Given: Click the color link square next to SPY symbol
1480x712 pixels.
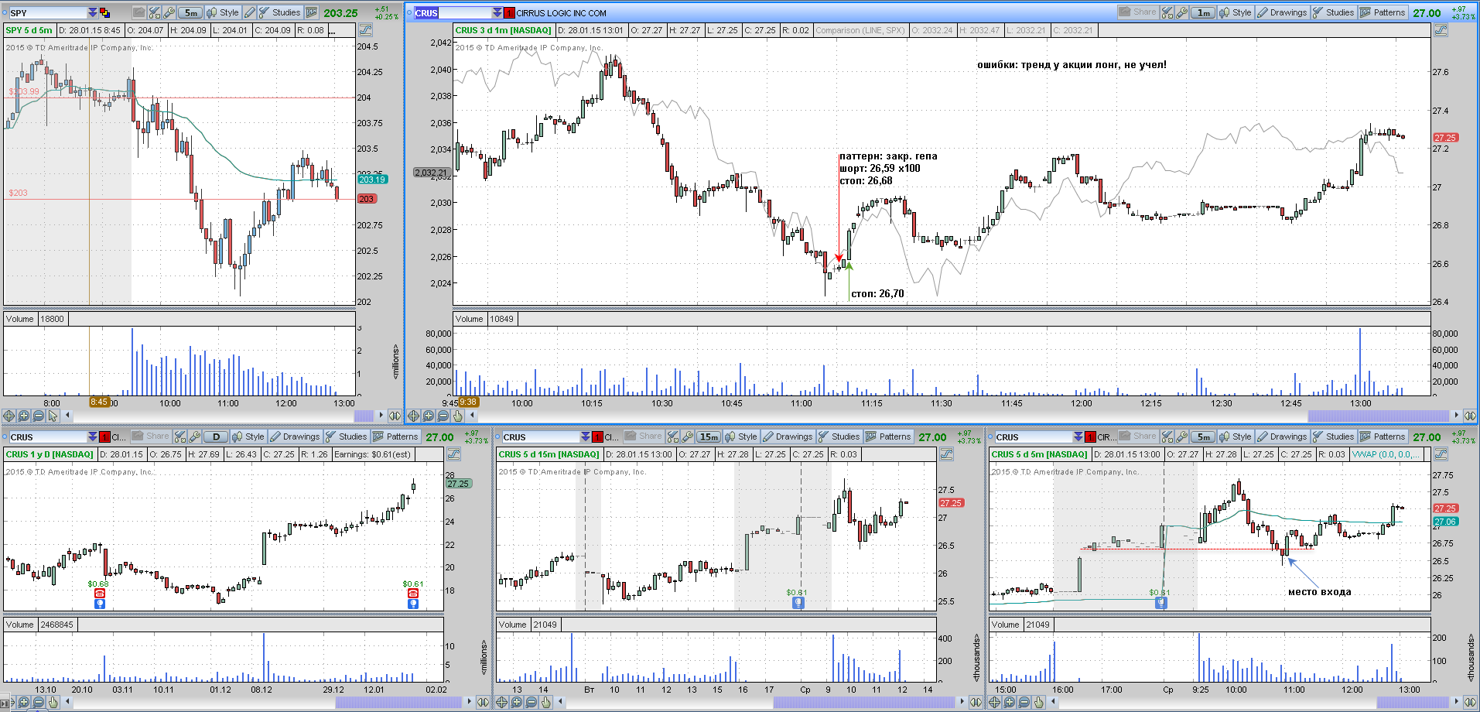Looking at the screenshot, I should 104,13.
